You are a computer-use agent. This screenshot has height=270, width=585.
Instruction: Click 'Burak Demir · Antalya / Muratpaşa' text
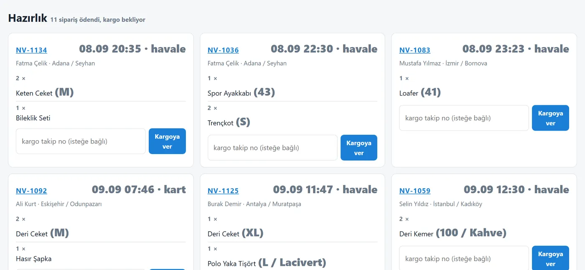(x=254, y=204)
